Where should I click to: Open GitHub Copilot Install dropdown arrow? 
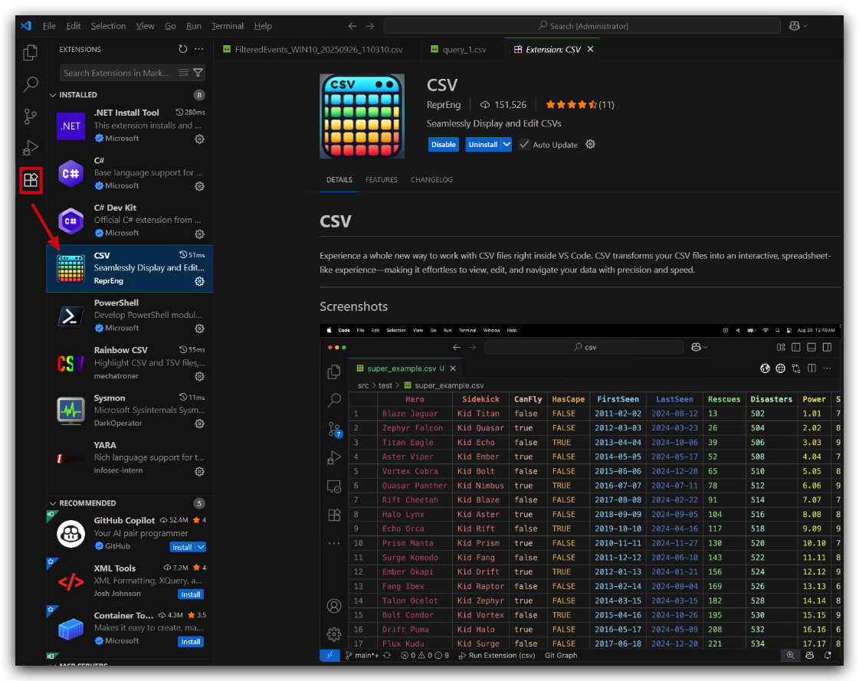click(201, 547)
